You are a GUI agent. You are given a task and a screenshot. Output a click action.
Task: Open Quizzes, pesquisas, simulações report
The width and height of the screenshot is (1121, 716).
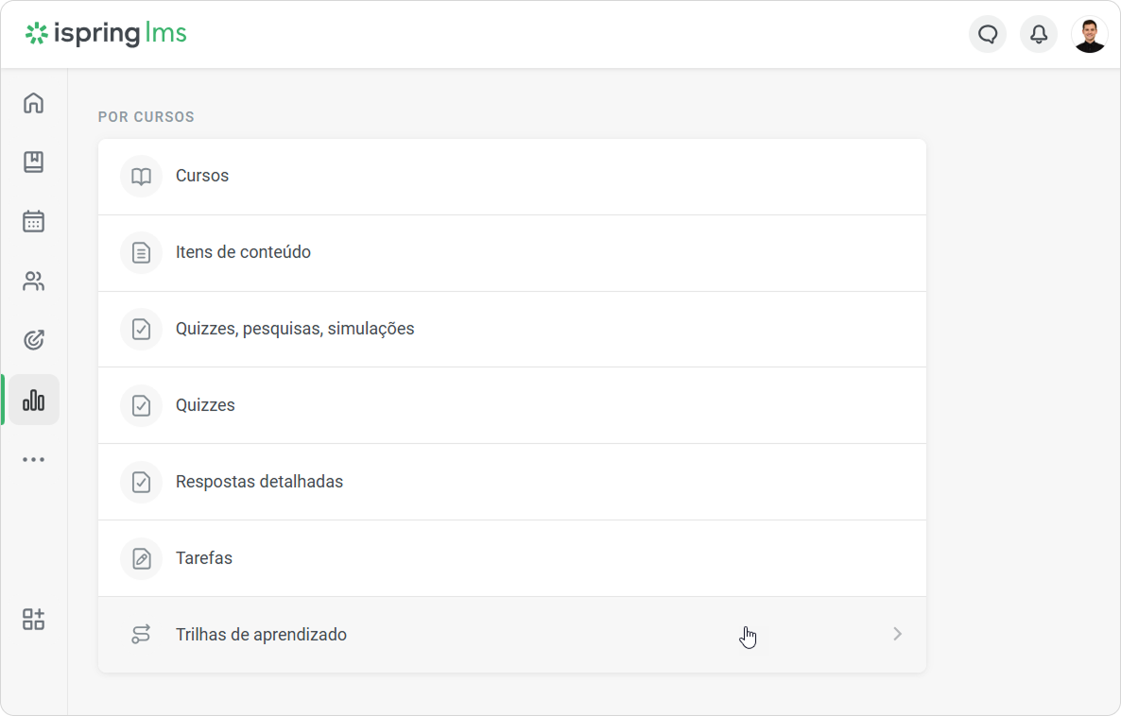pyautogui.click(x=512, y=330)
